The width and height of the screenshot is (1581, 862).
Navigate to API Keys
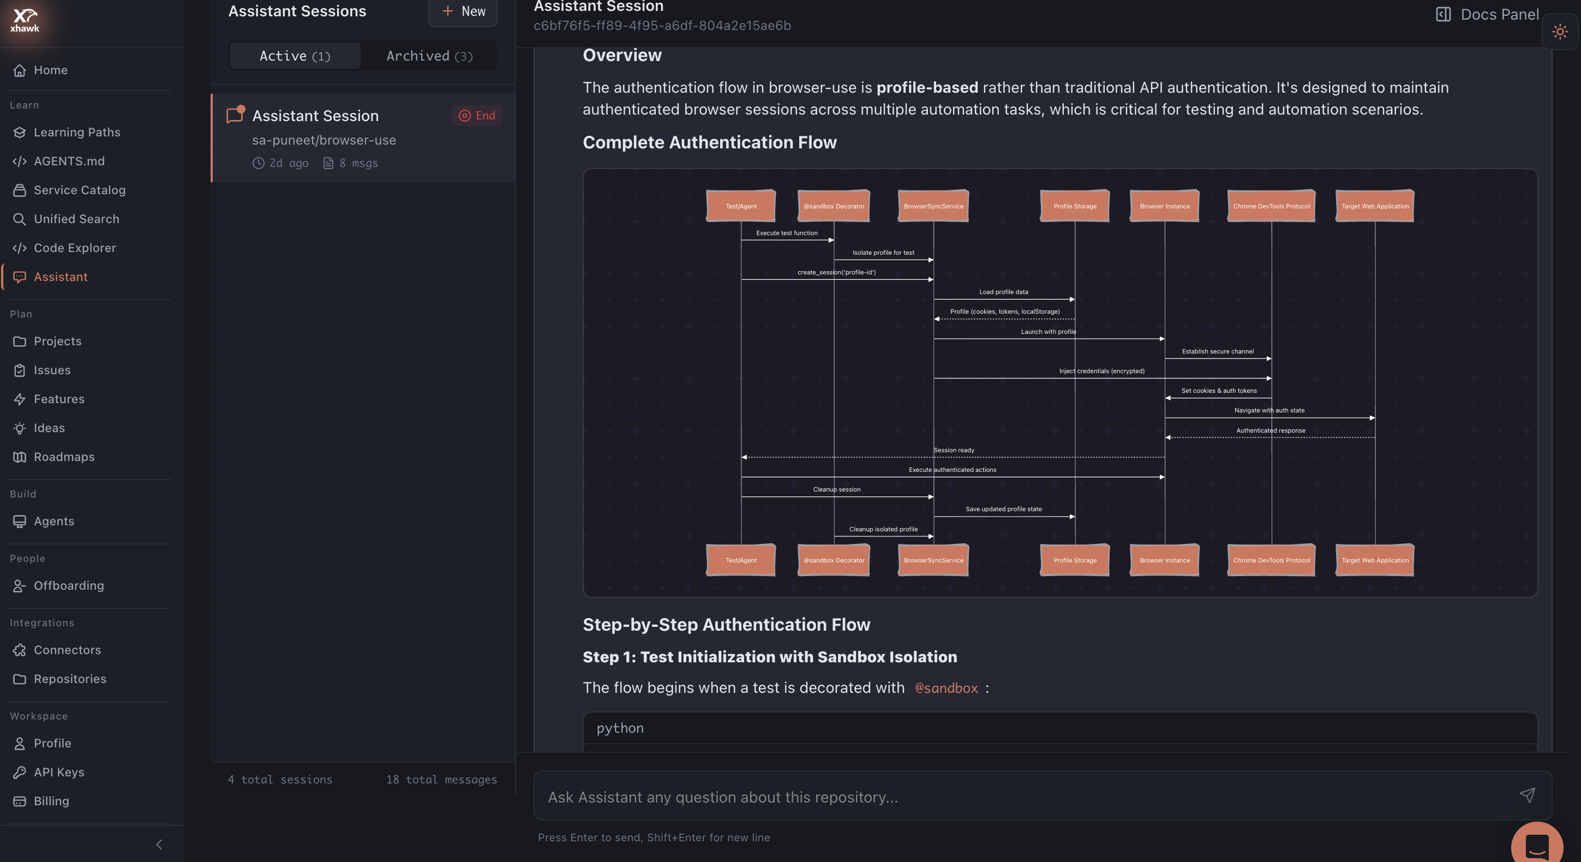click(59, 772)
